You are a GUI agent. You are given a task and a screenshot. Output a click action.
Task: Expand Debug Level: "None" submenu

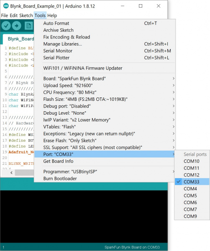(x=105, y=113)
